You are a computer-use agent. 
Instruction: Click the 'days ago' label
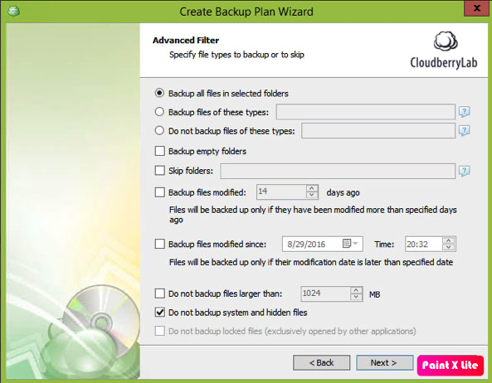[x=343, y=192]
